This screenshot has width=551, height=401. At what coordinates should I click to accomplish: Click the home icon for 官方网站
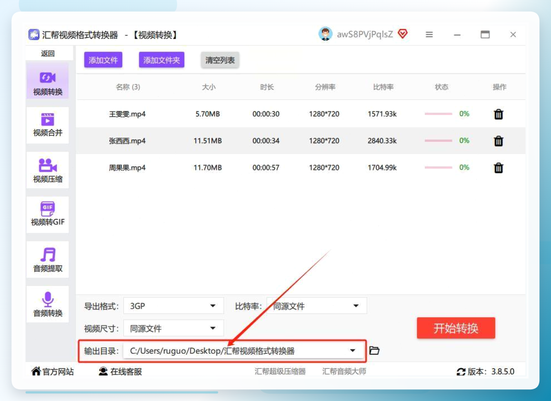pos(36,371)
